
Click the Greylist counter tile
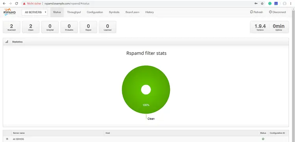click(50, 27)
